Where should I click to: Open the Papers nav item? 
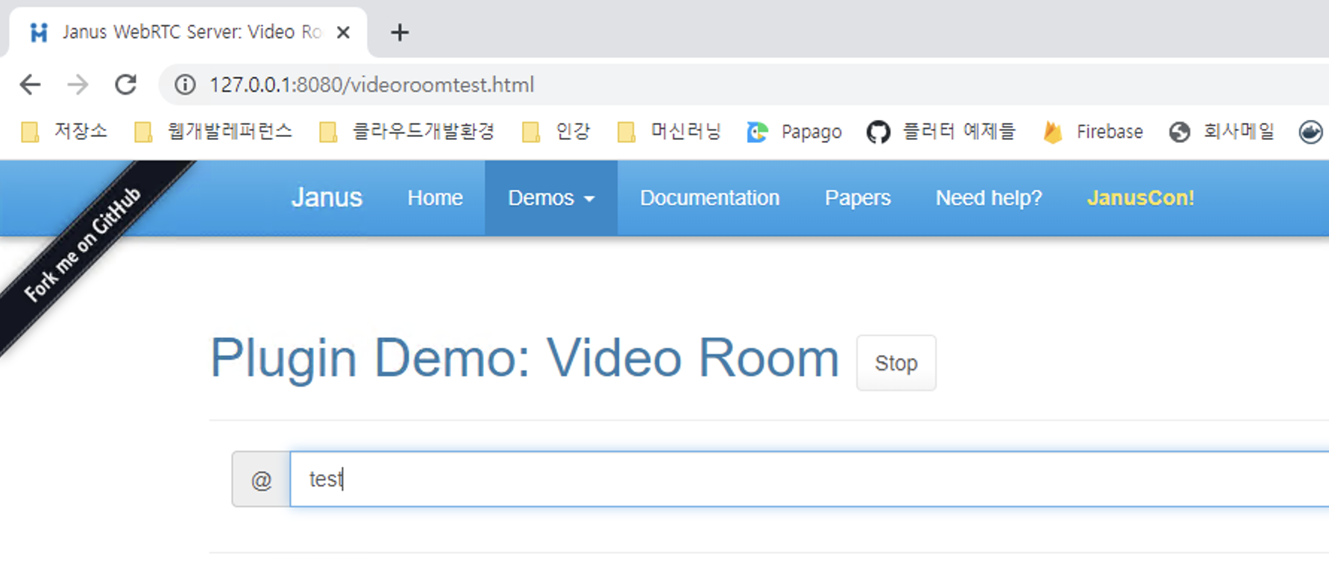[858, 197]
